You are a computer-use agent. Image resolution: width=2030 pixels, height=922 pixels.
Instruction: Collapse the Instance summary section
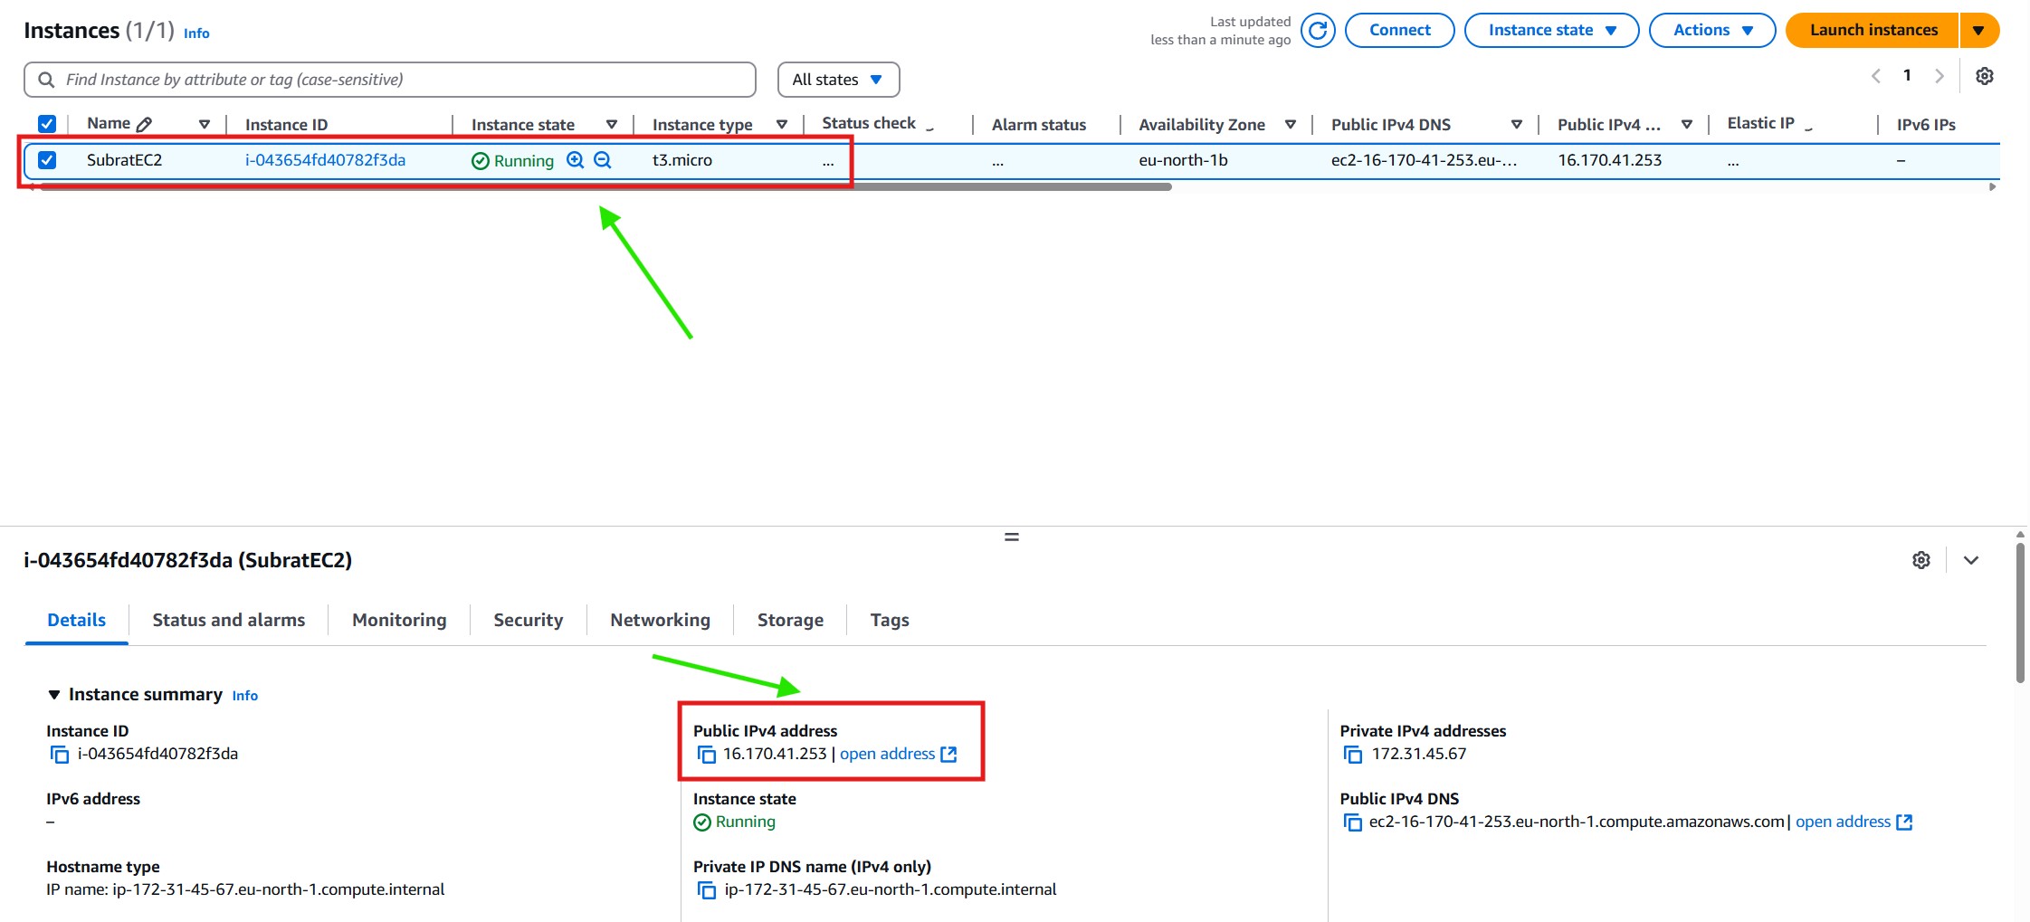pos(54,695)
